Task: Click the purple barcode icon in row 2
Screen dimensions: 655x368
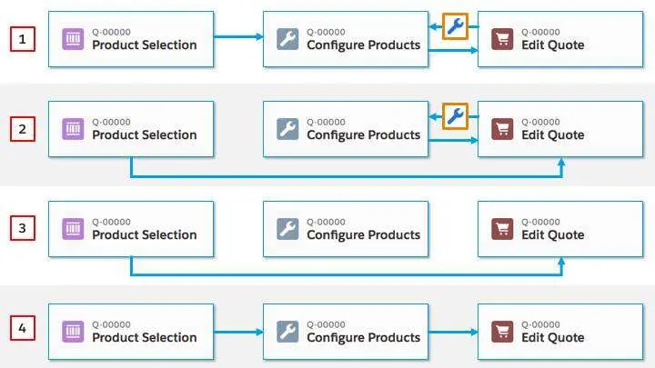Action: [x=73, y=128]
